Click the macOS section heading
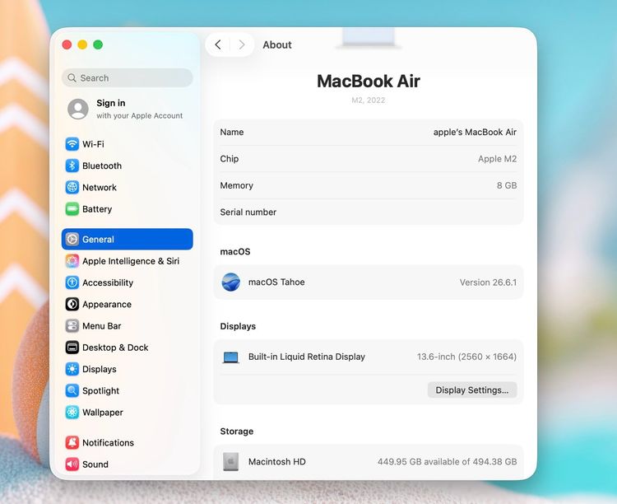 [x=235, y=251]
